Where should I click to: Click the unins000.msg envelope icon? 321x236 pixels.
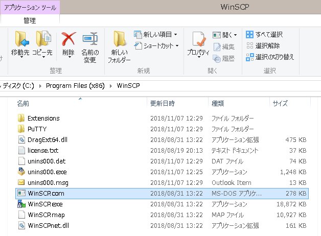21,182
